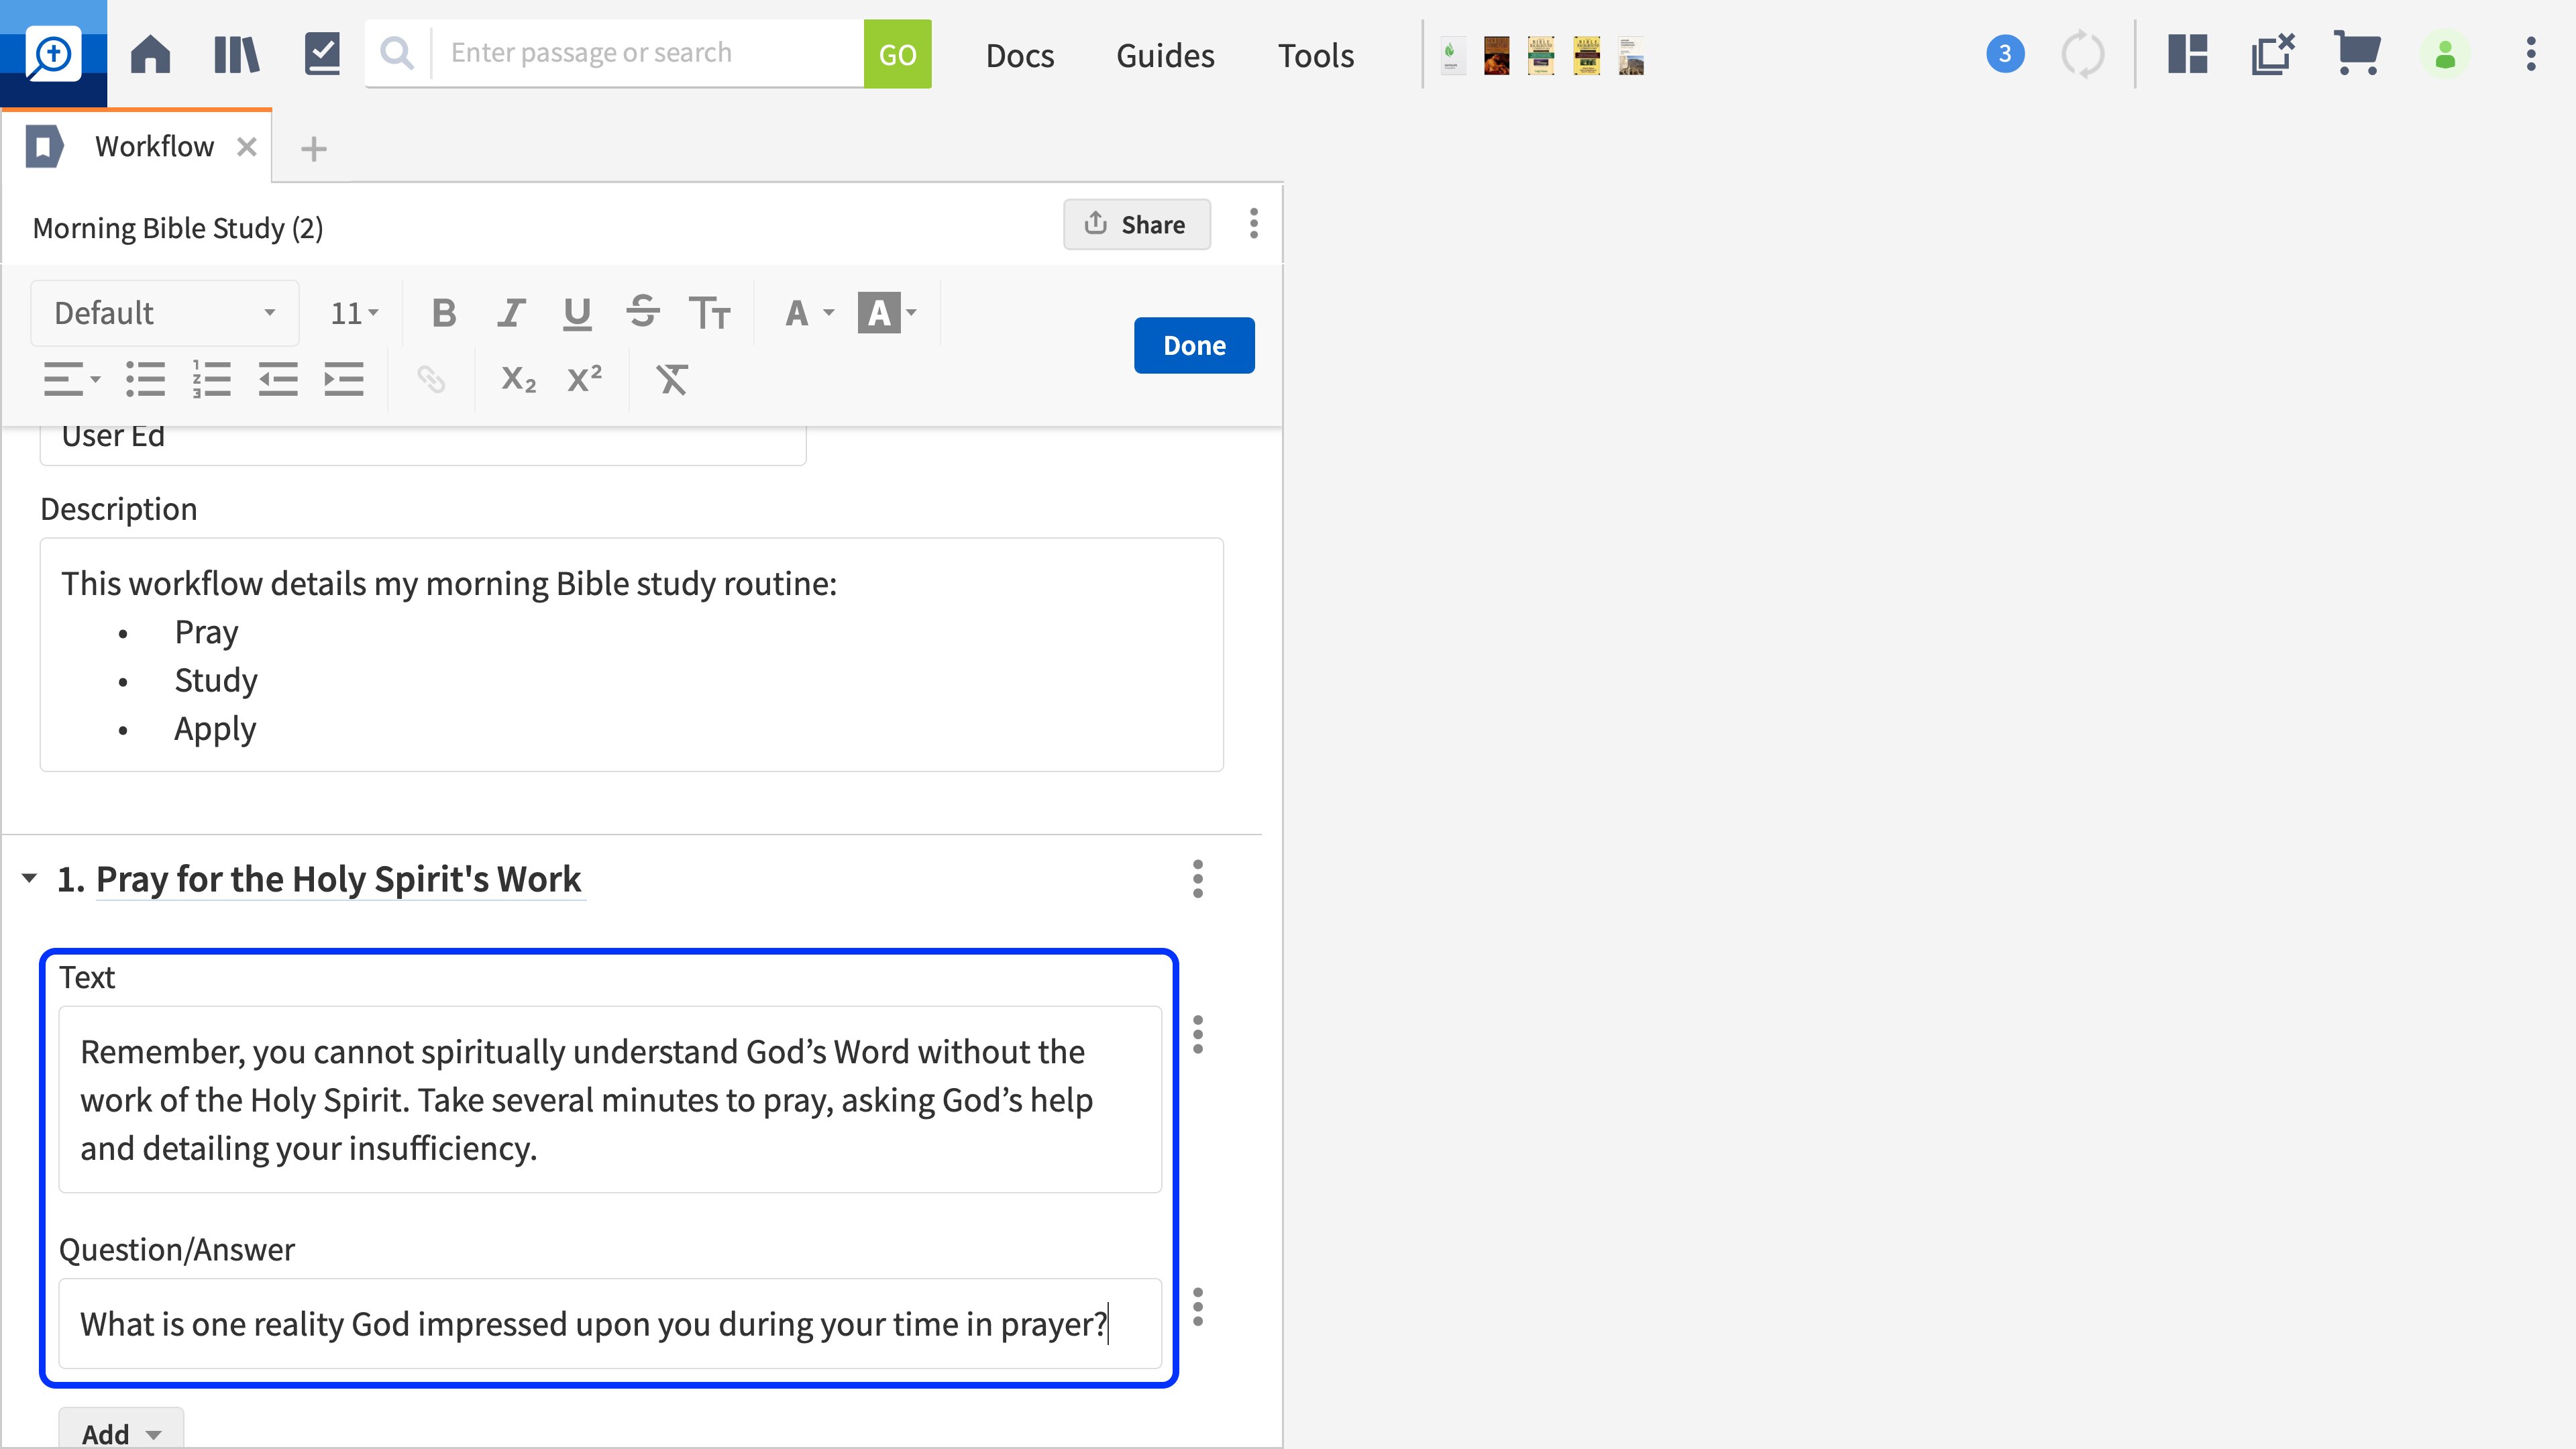The image size is (2576, 1449).
Task: Open the Tools menu
Action: [x=1315, y=55]
